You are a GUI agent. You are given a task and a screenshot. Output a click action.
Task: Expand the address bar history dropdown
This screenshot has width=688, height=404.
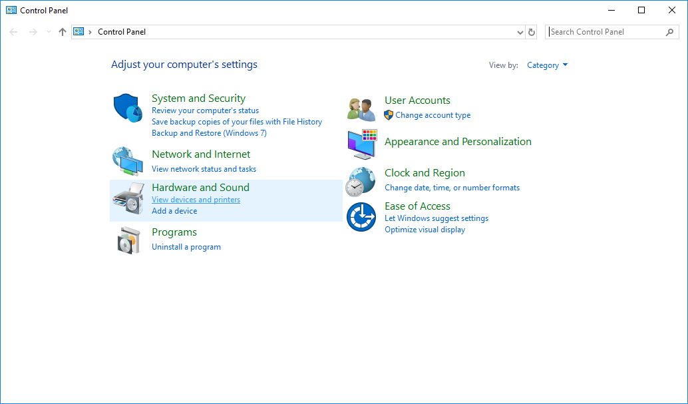[520, 32]
